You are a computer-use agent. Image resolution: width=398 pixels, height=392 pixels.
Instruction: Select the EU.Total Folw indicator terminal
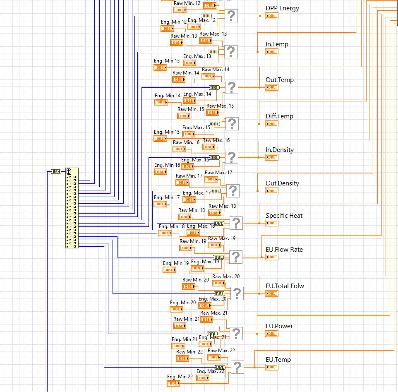coord(271,293)
